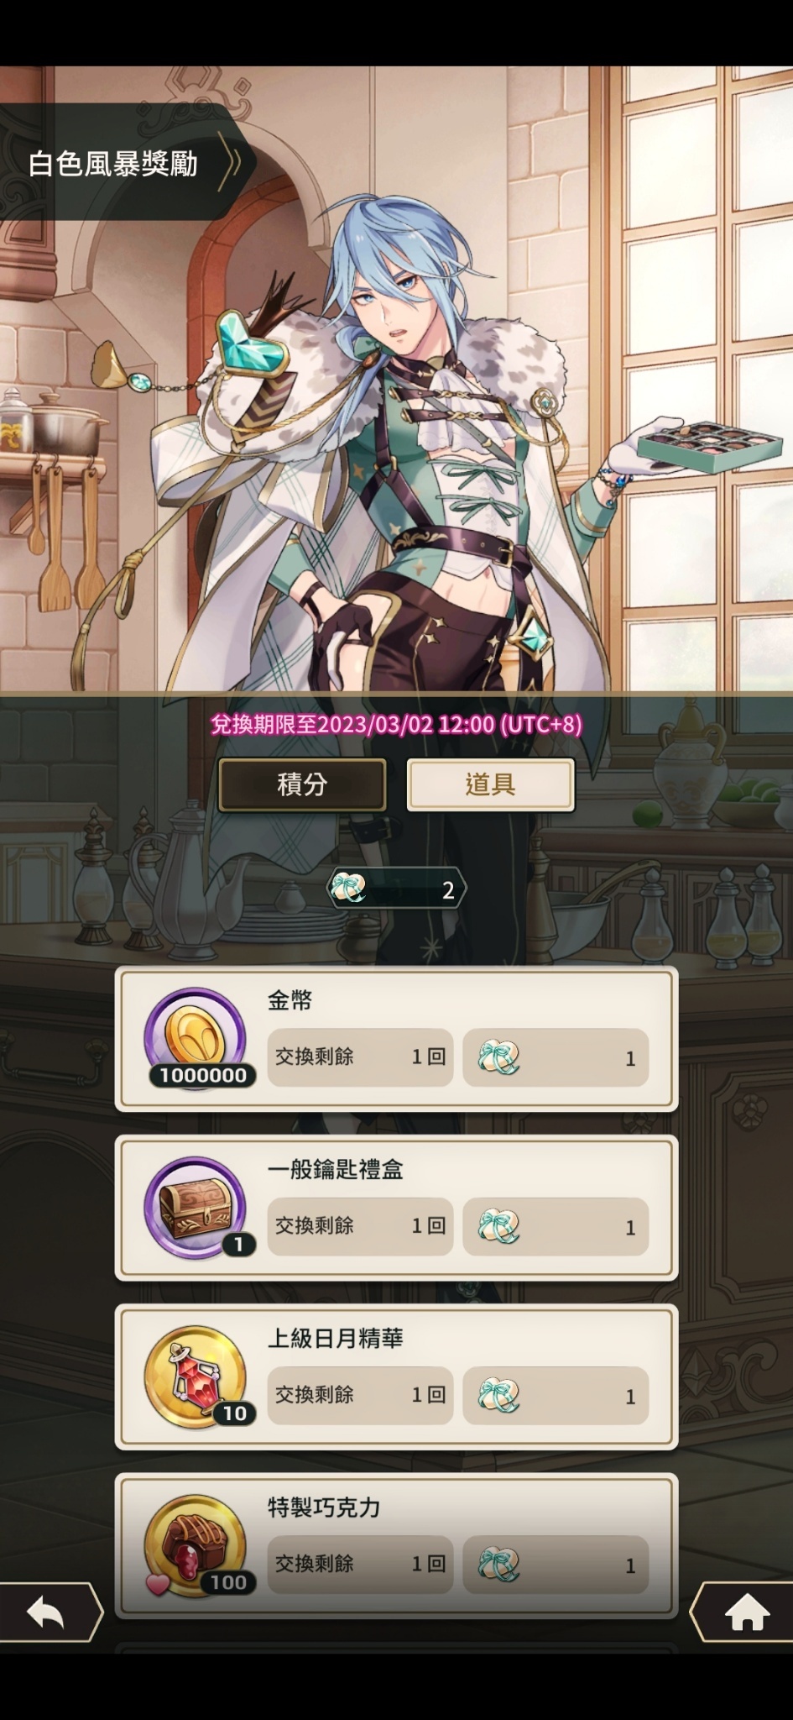The height and width of the screenshot is (1720, 793).
Task: Tap the exchange deadline notice text
Action: click(x=396, y=724)
